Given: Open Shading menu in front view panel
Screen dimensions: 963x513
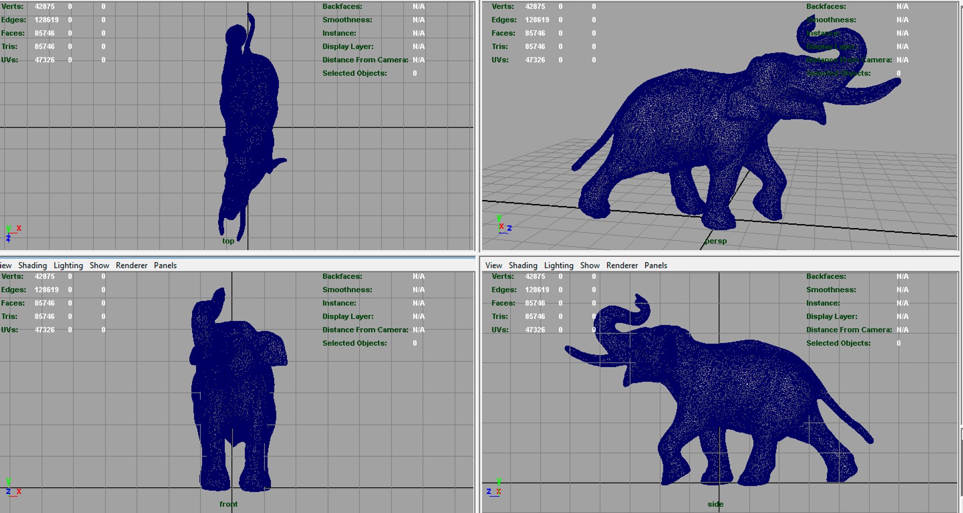Looking at the screenshot, I should pos(33,265).
